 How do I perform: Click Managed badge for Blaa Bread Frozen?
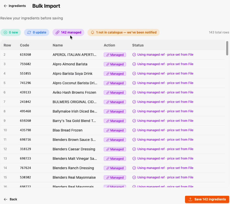115,130
